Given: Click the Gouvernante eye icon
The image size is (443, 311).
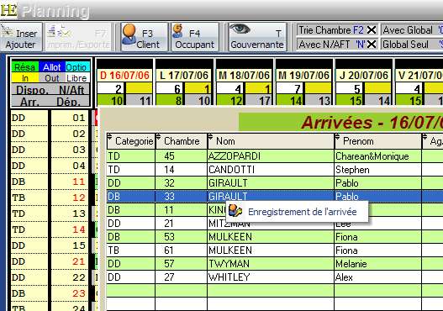Looking at the screenshot, I should [240, 29].
